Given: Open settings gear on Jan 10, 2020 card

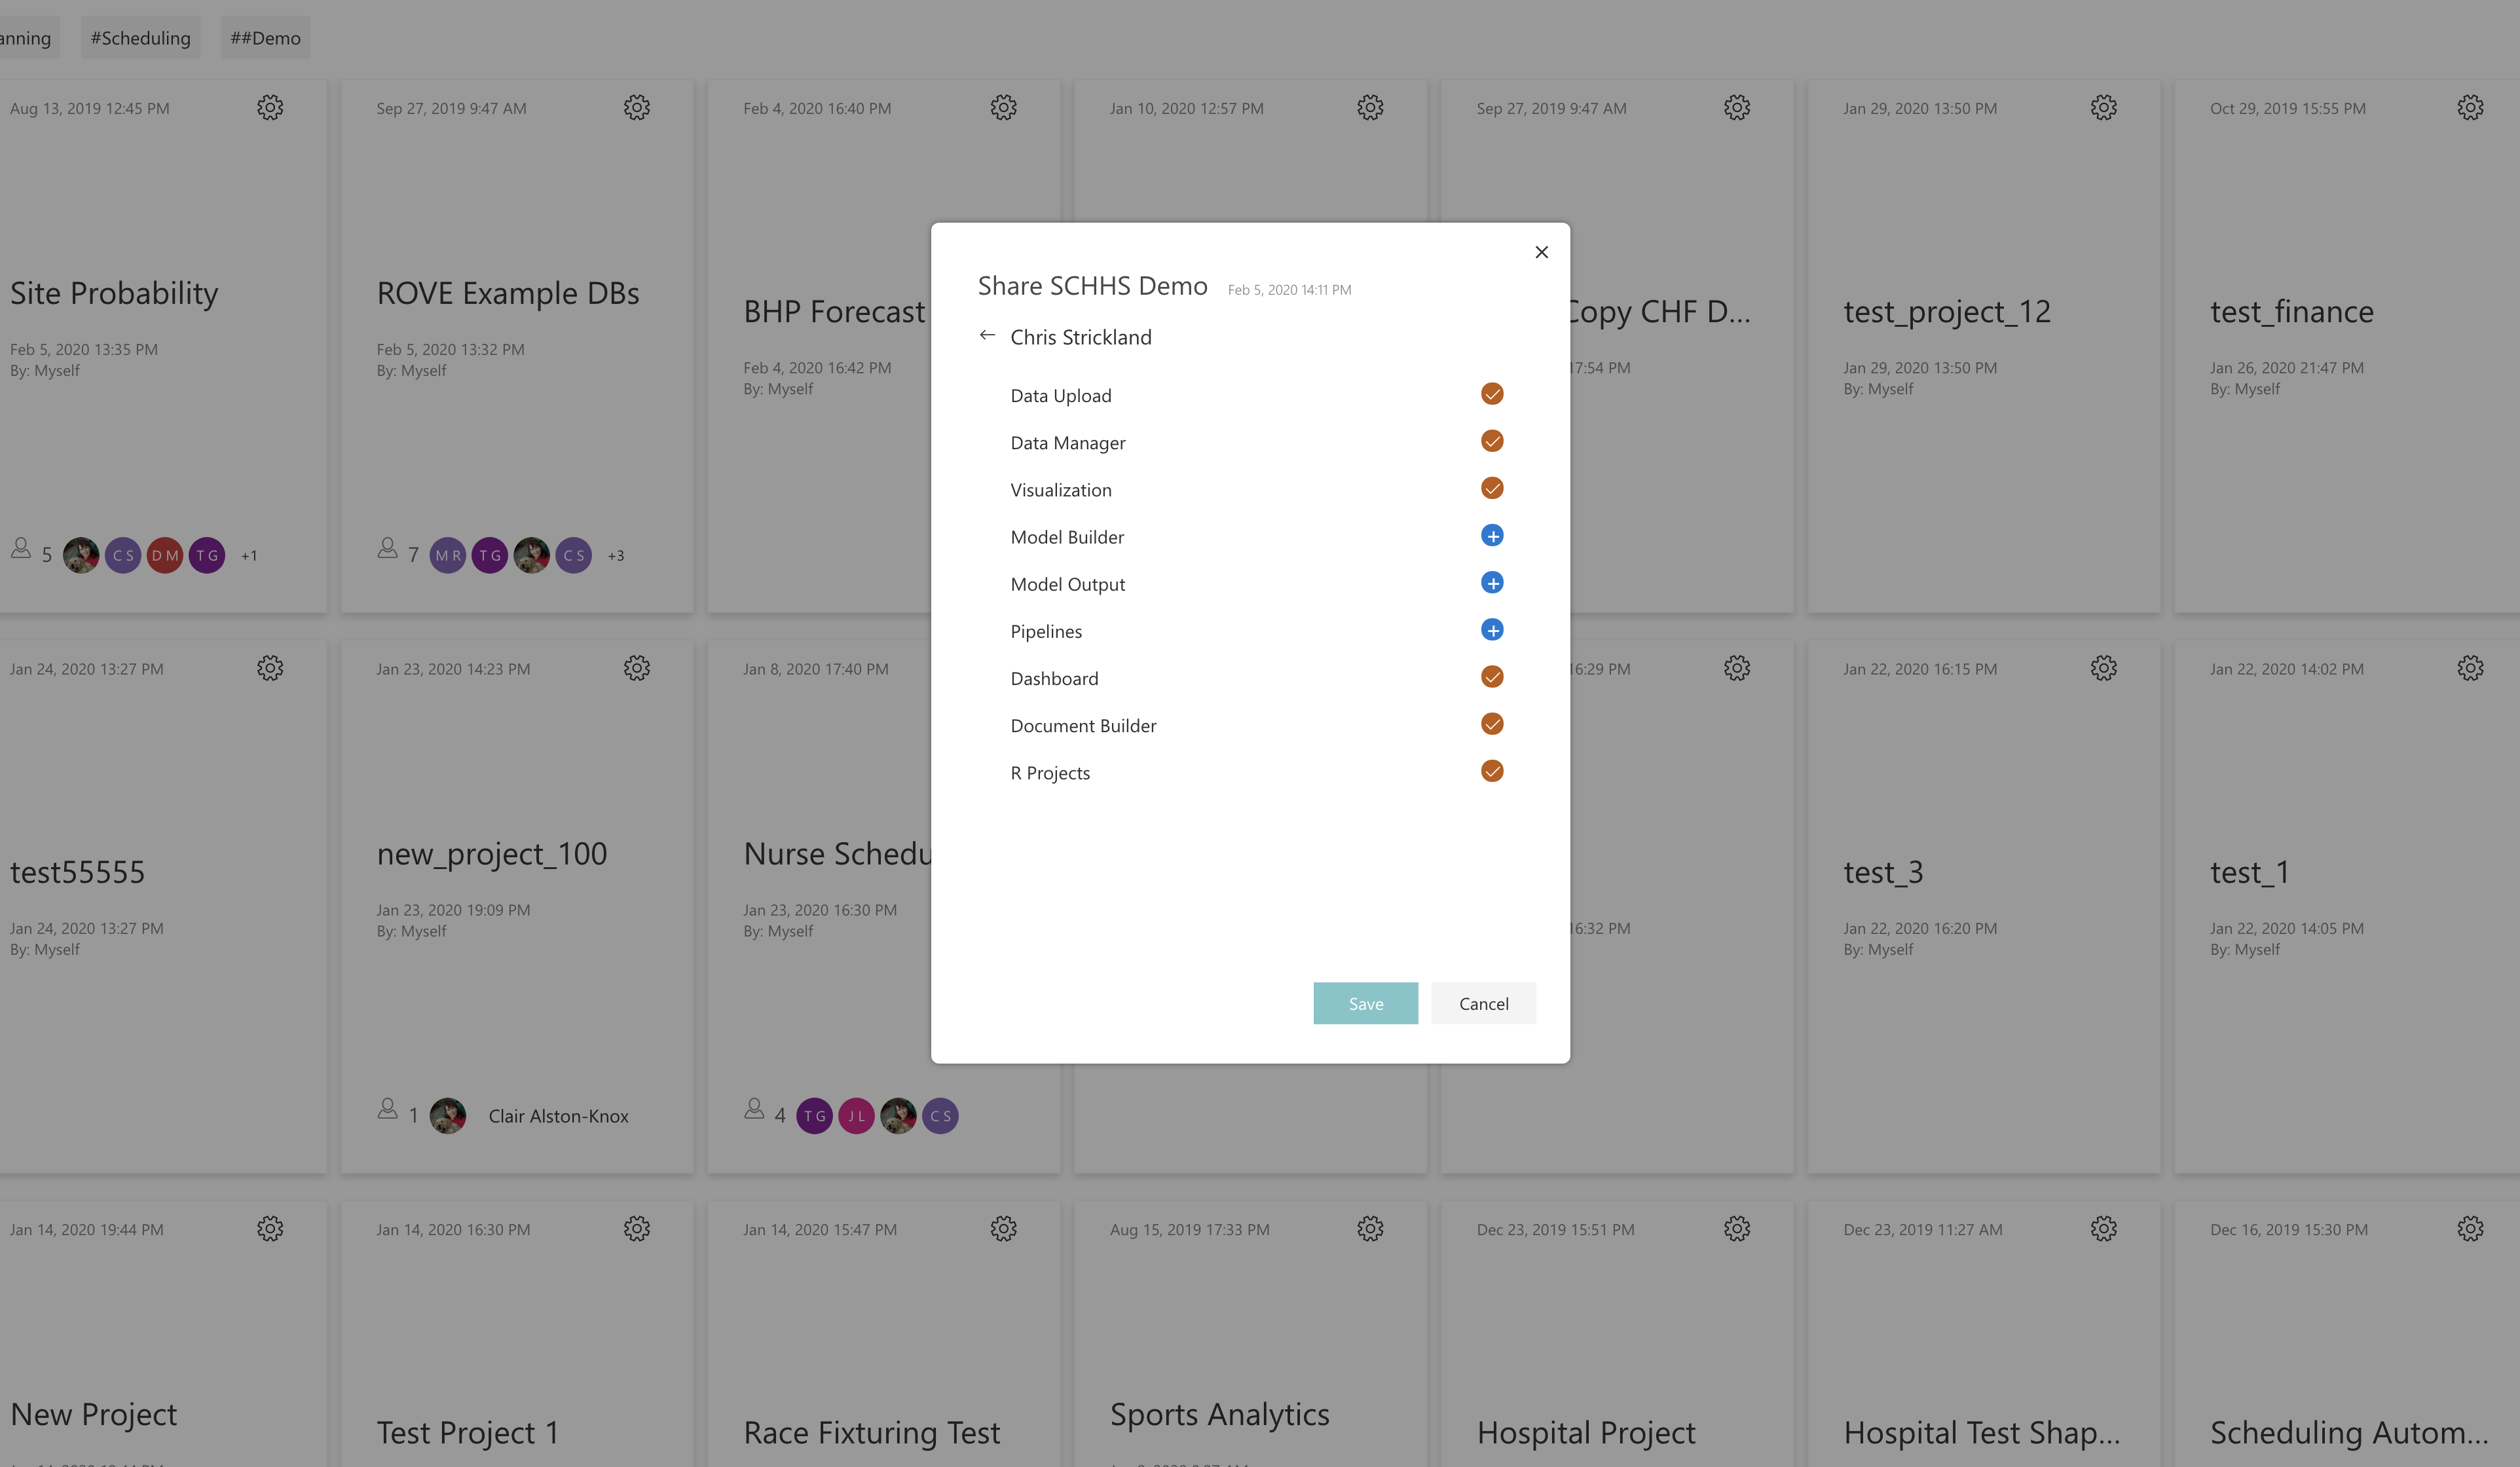Looking at the screenshot, I should [1370, 108].
